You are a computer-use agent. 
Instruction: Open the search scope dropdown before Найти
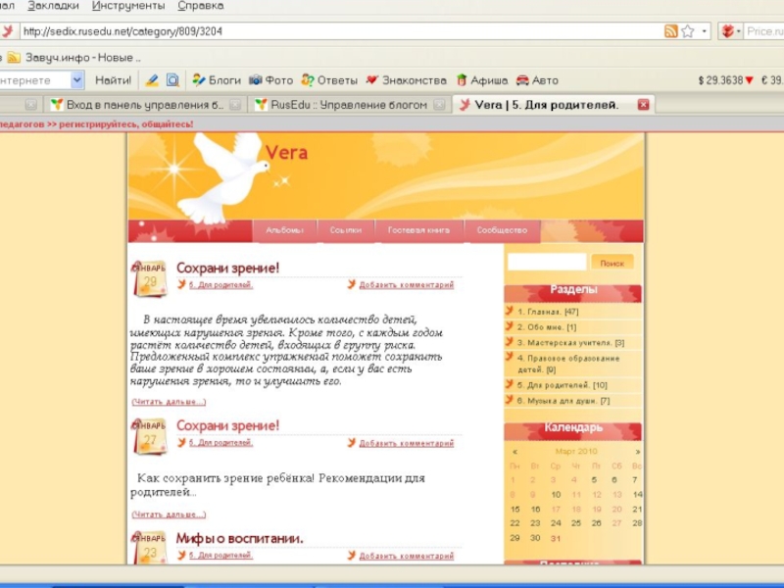click(x=76, y=80)
